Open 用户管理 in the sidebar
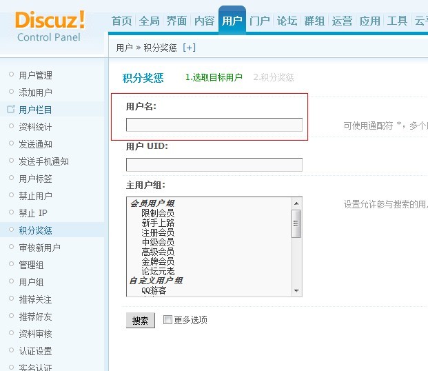Screen dimensions: 428x371 (35, 75)
